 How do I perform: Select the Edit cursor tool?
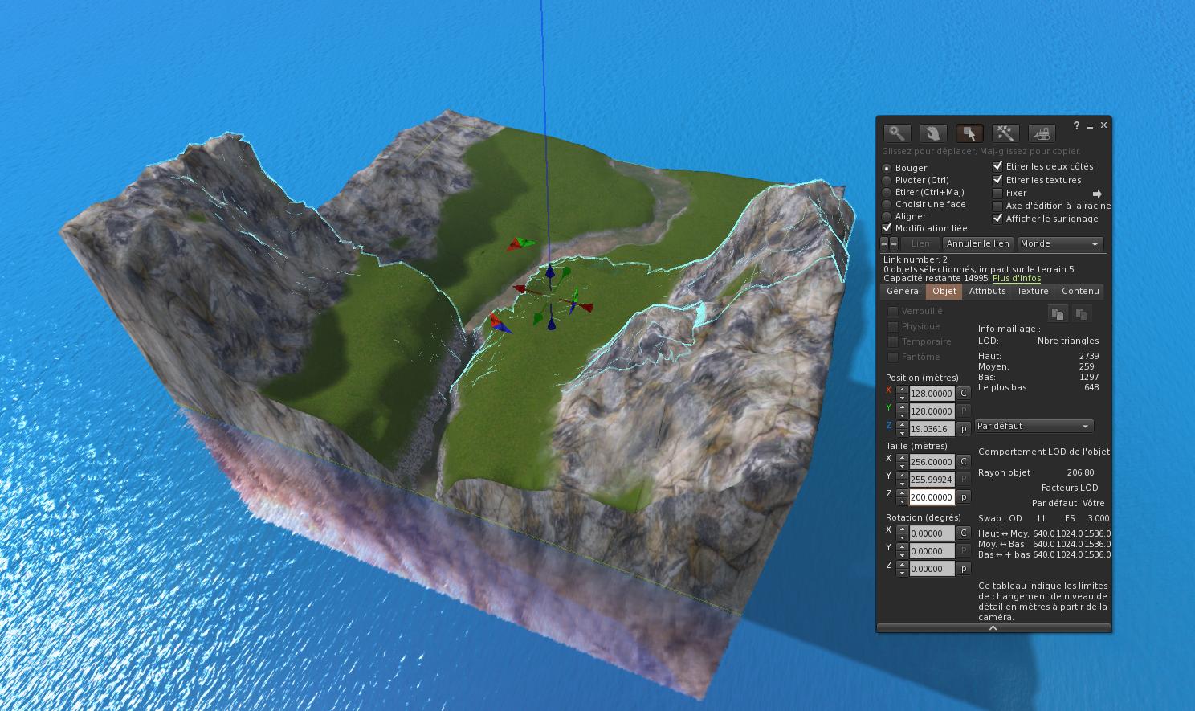tap(969, 133)
